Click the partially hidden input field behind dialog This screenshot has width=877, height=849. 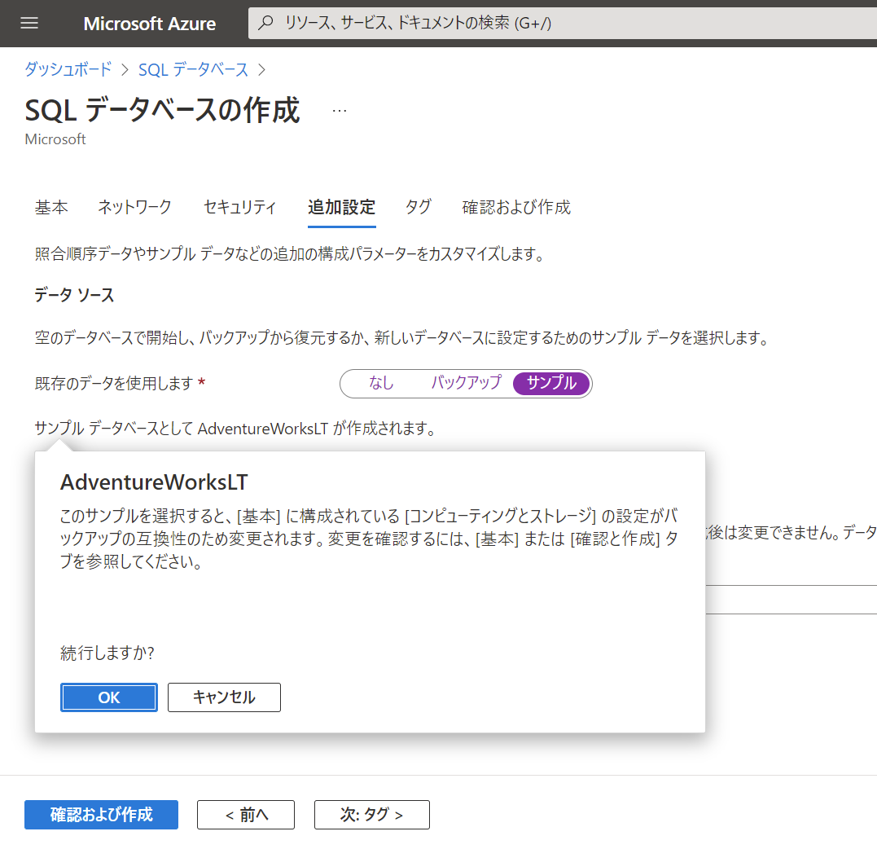point(791,600)
